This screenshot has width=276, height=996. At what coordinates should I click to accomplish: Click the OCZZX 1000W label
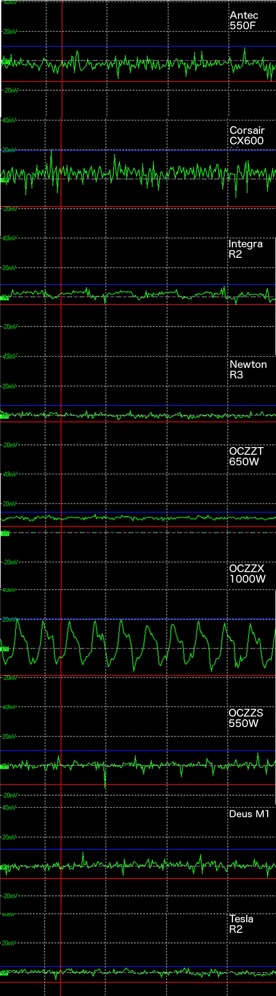pos(247,574)
